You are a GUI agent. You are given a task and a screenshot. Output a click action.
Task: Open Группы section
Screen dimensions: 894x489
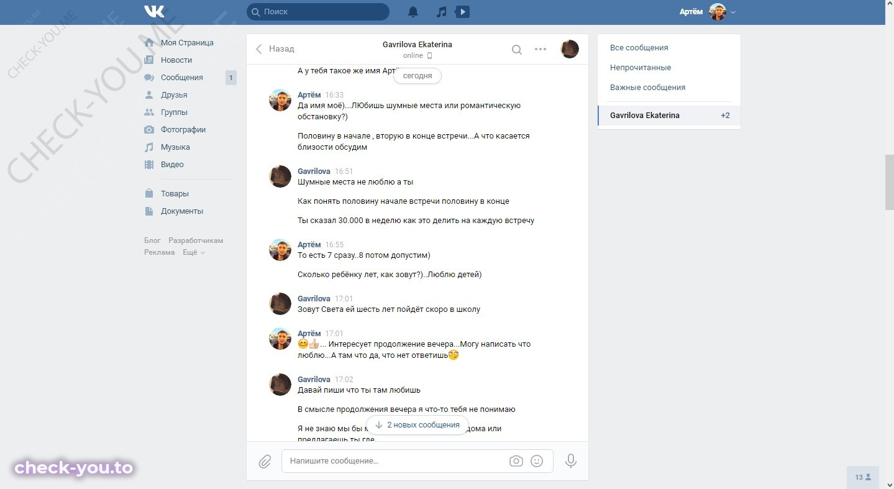174,112
